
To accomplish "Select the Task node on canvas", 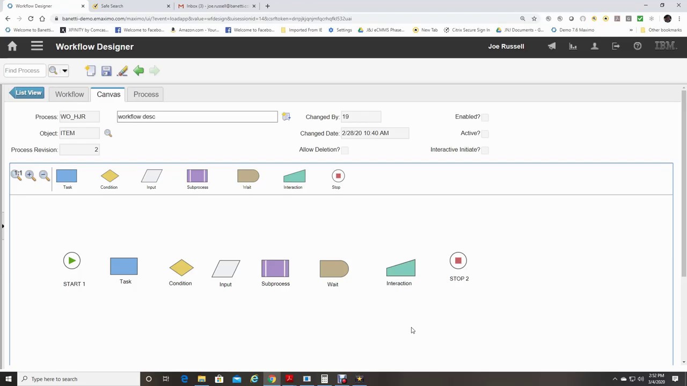I will coord(124,266).
